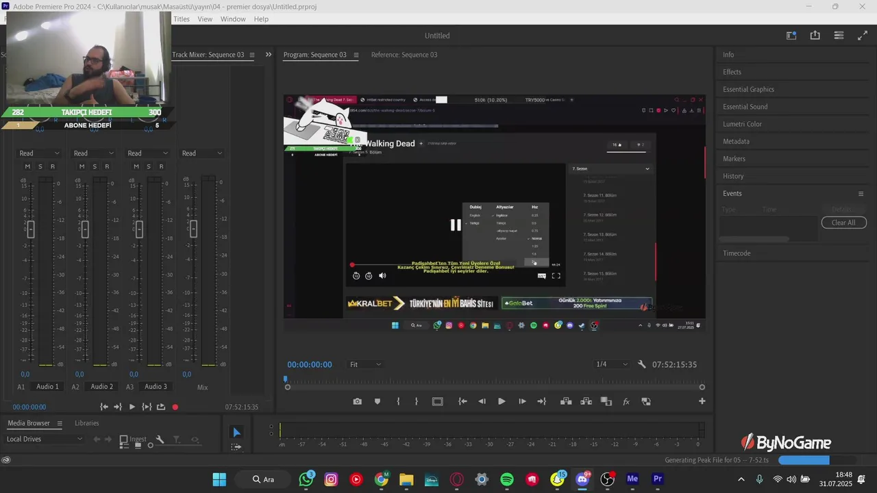The height and width of the screenshot is (493, 877).
Task: Enable recording on Audio 1 track
Action: tap(52, 166)
